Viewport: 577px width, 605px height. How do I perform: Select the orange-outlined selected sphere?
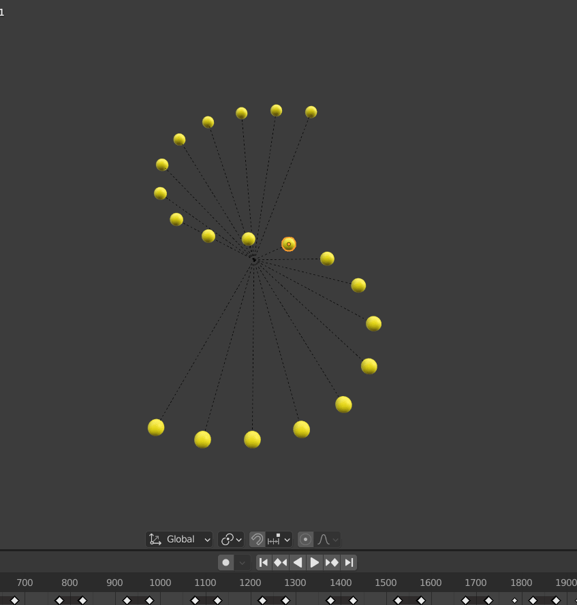click(289, 244)
